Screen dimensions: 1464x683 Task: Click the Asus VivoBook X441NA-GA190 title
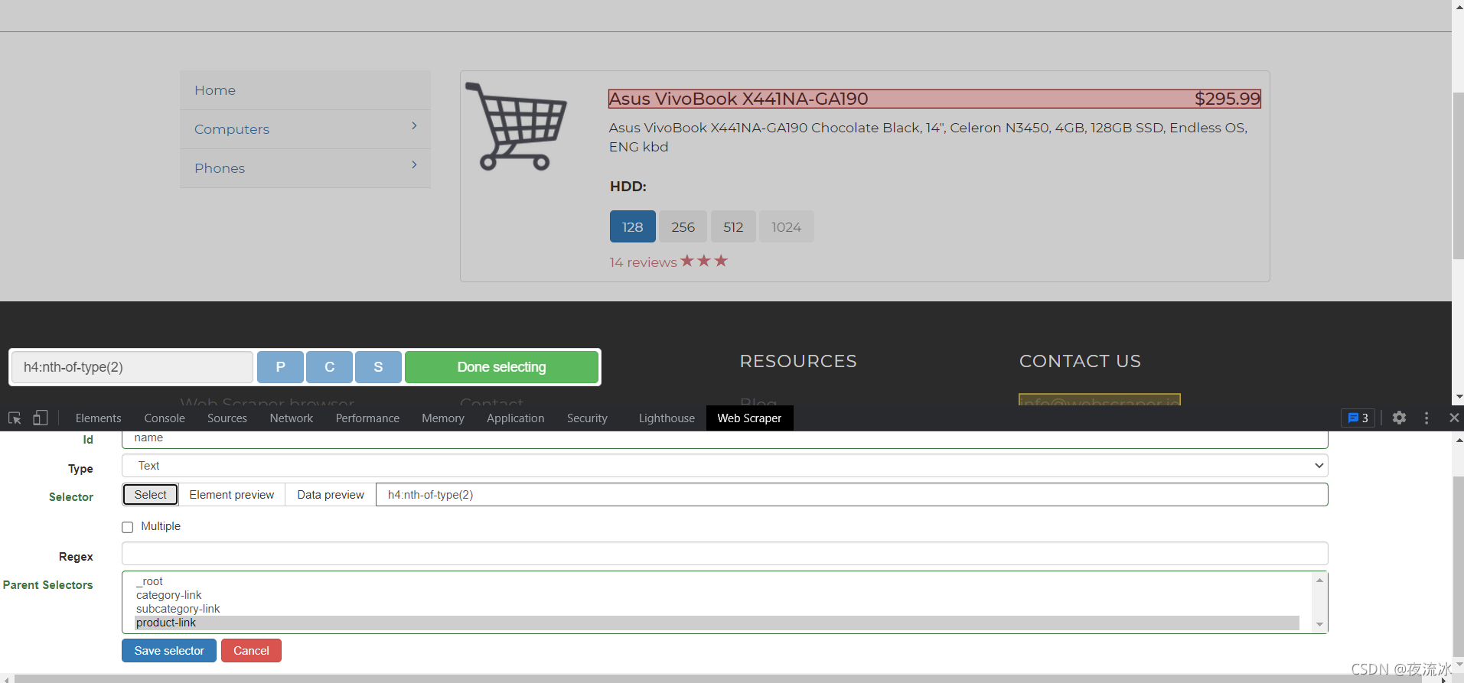click(x=739, y=99)
